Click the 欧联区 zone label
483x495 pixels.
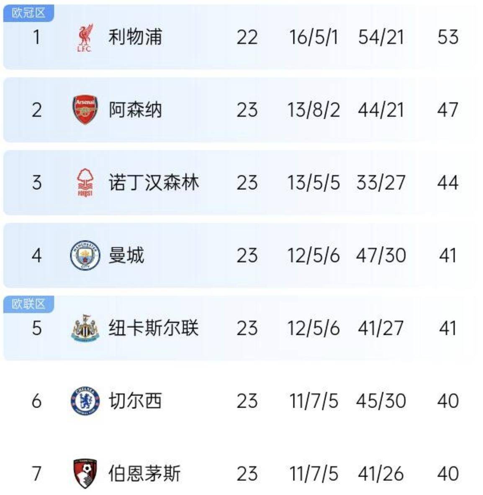(28, 304)
